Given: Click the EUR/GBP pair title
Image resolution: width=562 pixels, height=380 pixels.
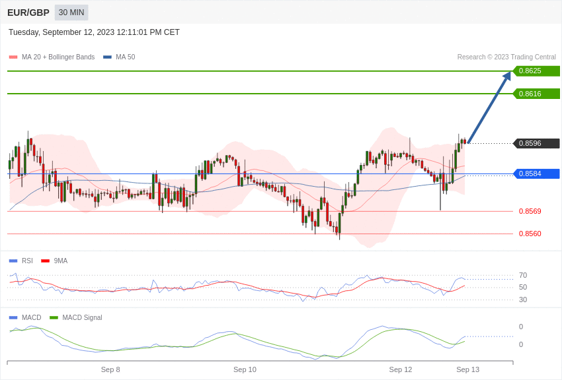Looking at the screenshot, I should pyautogui.click(x=28, y=13).
